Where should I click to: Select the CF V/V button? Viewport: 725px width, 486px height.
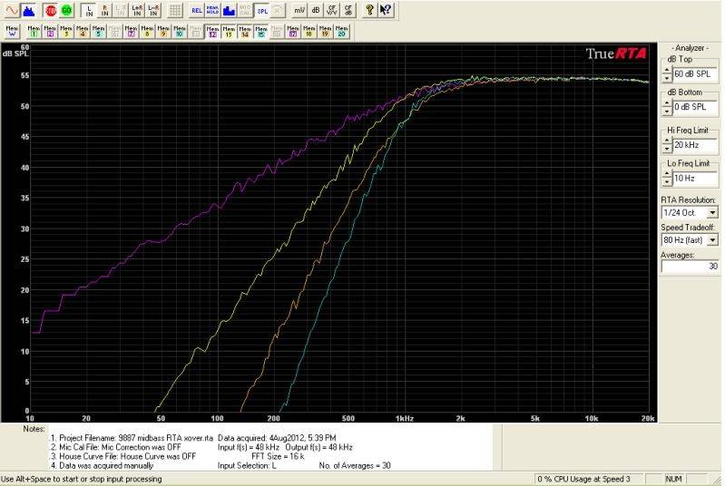(x=331, y=10)
